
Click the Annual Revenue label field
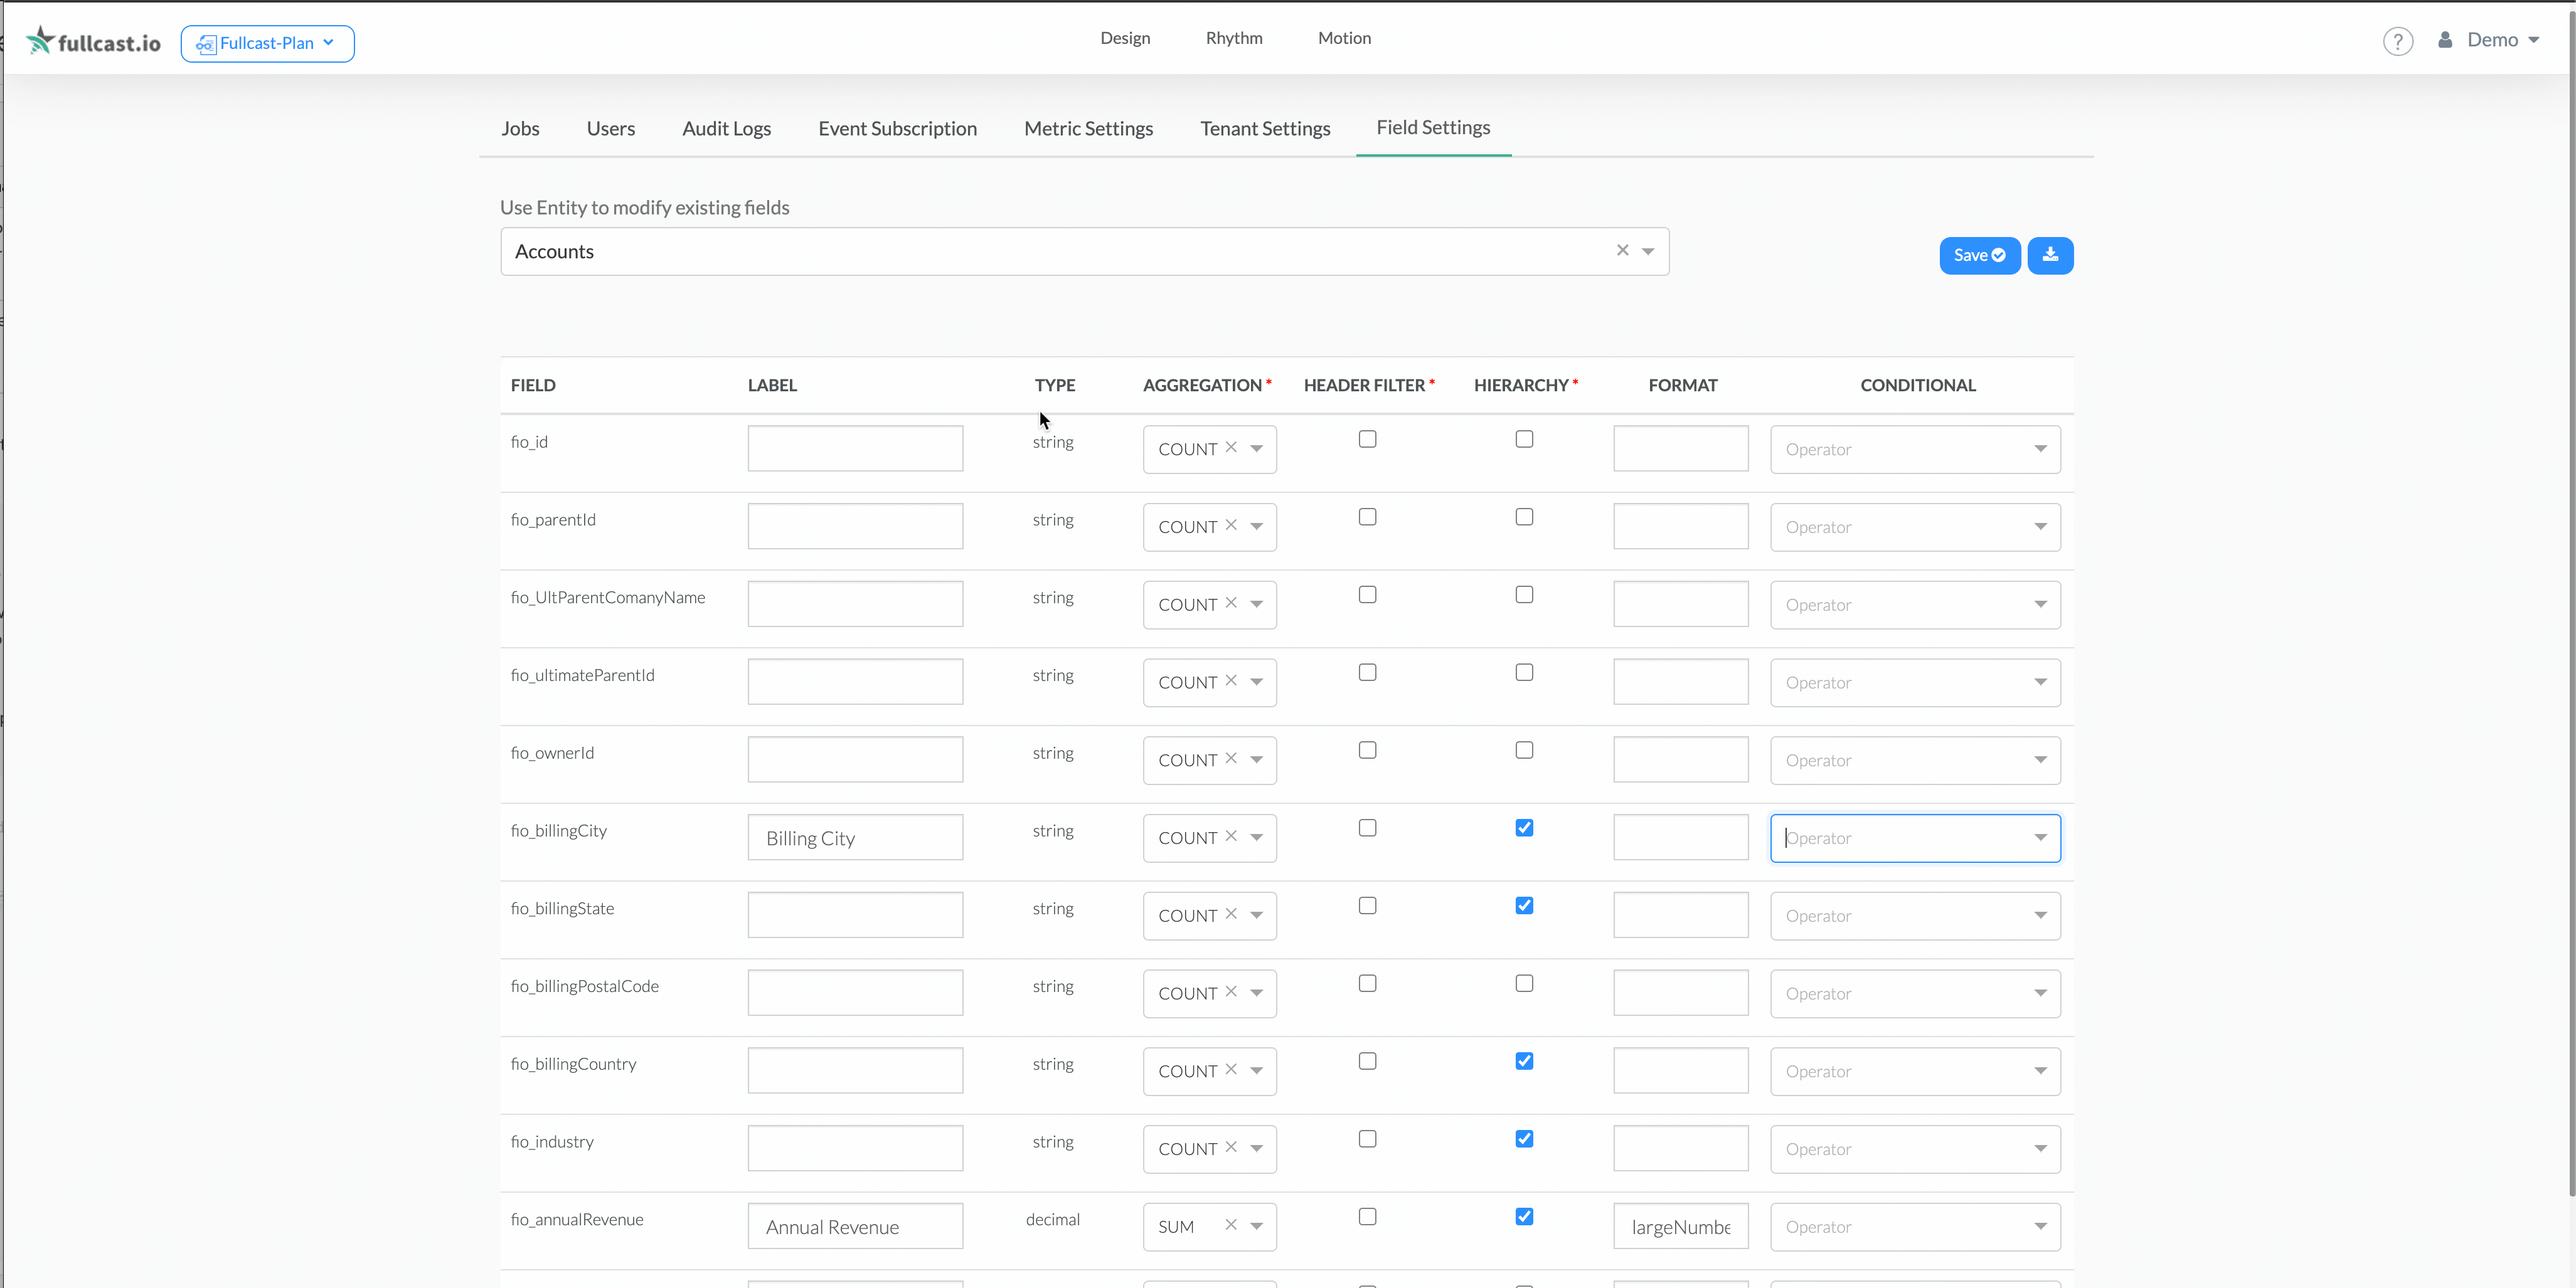[x=855, y=1226]
